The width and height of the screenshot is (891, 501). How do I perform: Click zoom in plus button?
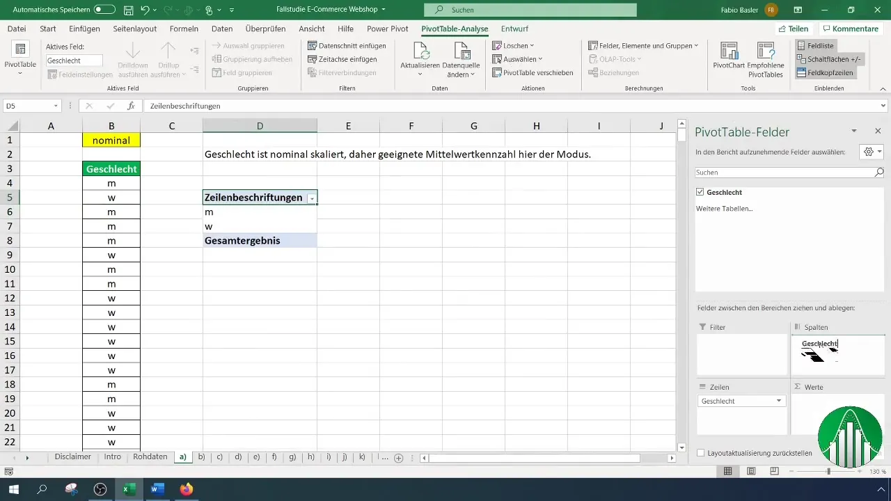860,471
